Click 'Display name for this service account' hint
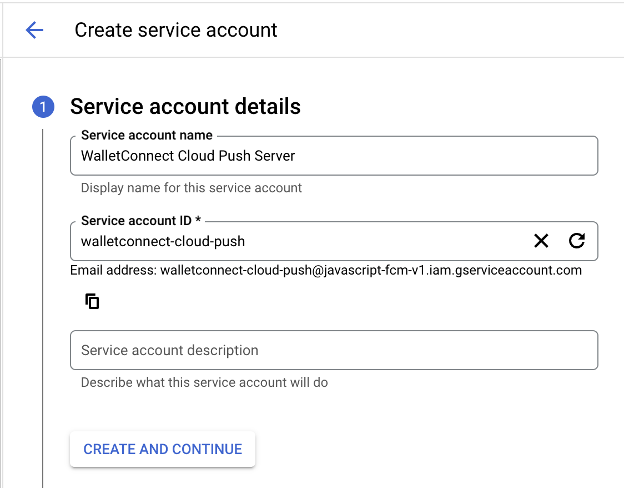Image resolution: width=624 pixels, height=488 pixels. pos(192,188)
